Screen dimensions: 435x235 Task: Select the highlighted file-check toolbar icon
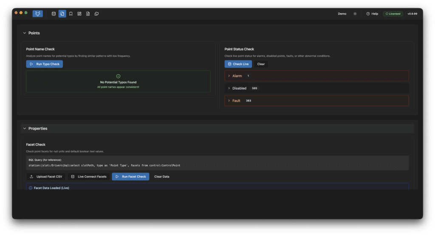pos(62,14)
